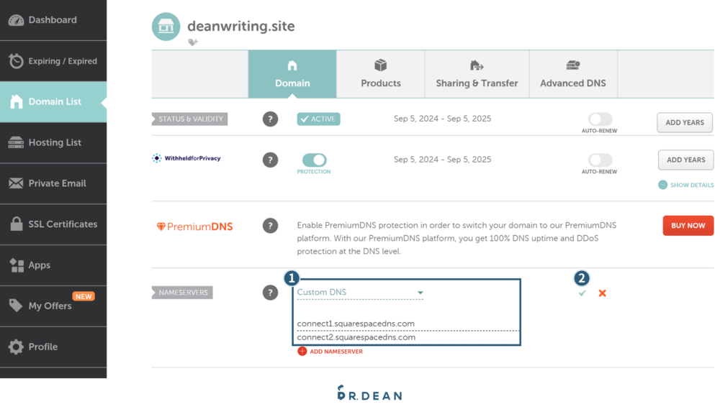Click the green checkmark to save nameservers
This screenshot has height=412, width=720.
pyautogui.click(x=582, y=293)
